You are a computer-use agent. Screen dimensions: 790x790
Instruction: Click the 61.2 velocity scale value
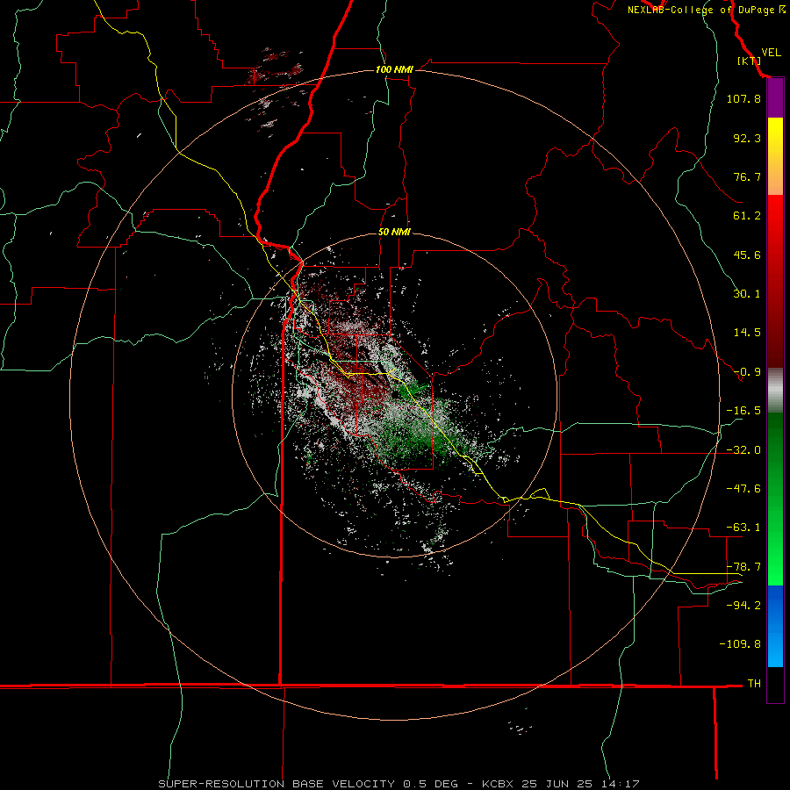[747, 216]
